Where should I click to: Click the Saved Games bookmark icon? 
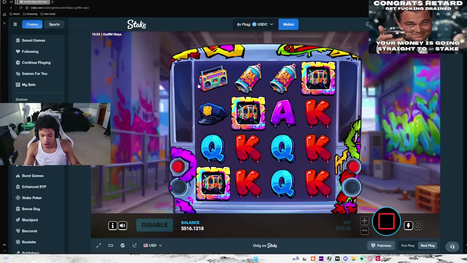click(x=18, y=41)
